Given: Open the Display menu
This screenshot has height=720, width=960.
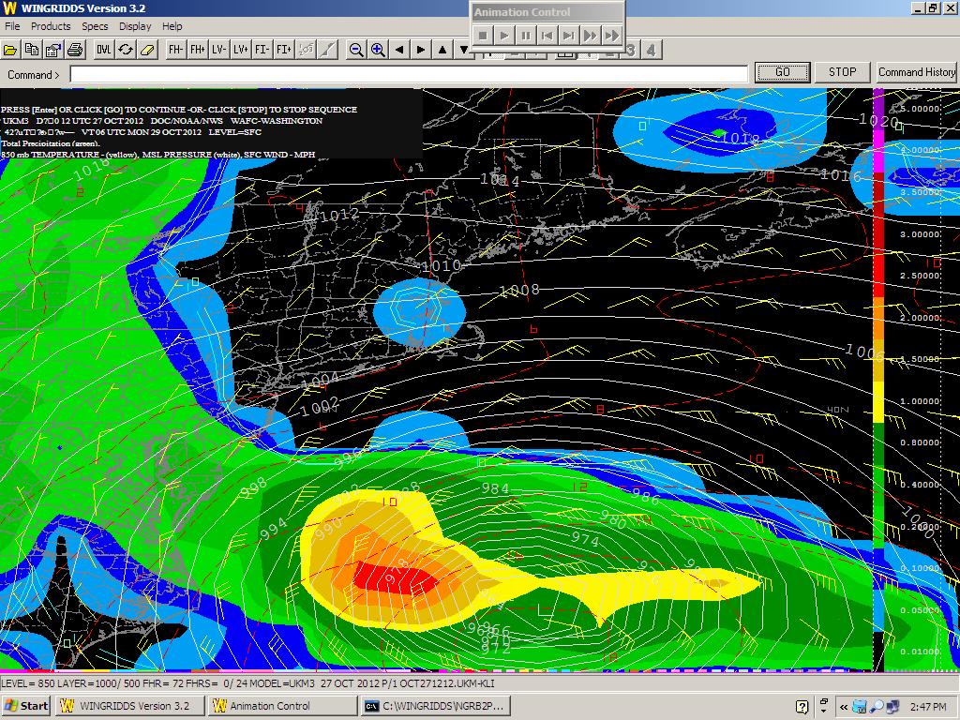Looking at the screenshot, I should point(135,26).
